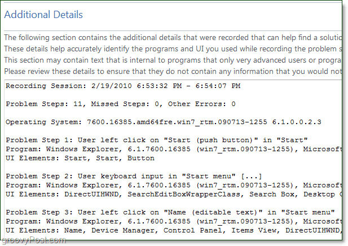Click inside the details text box
The image size is (348, 246).
(173, 159)
